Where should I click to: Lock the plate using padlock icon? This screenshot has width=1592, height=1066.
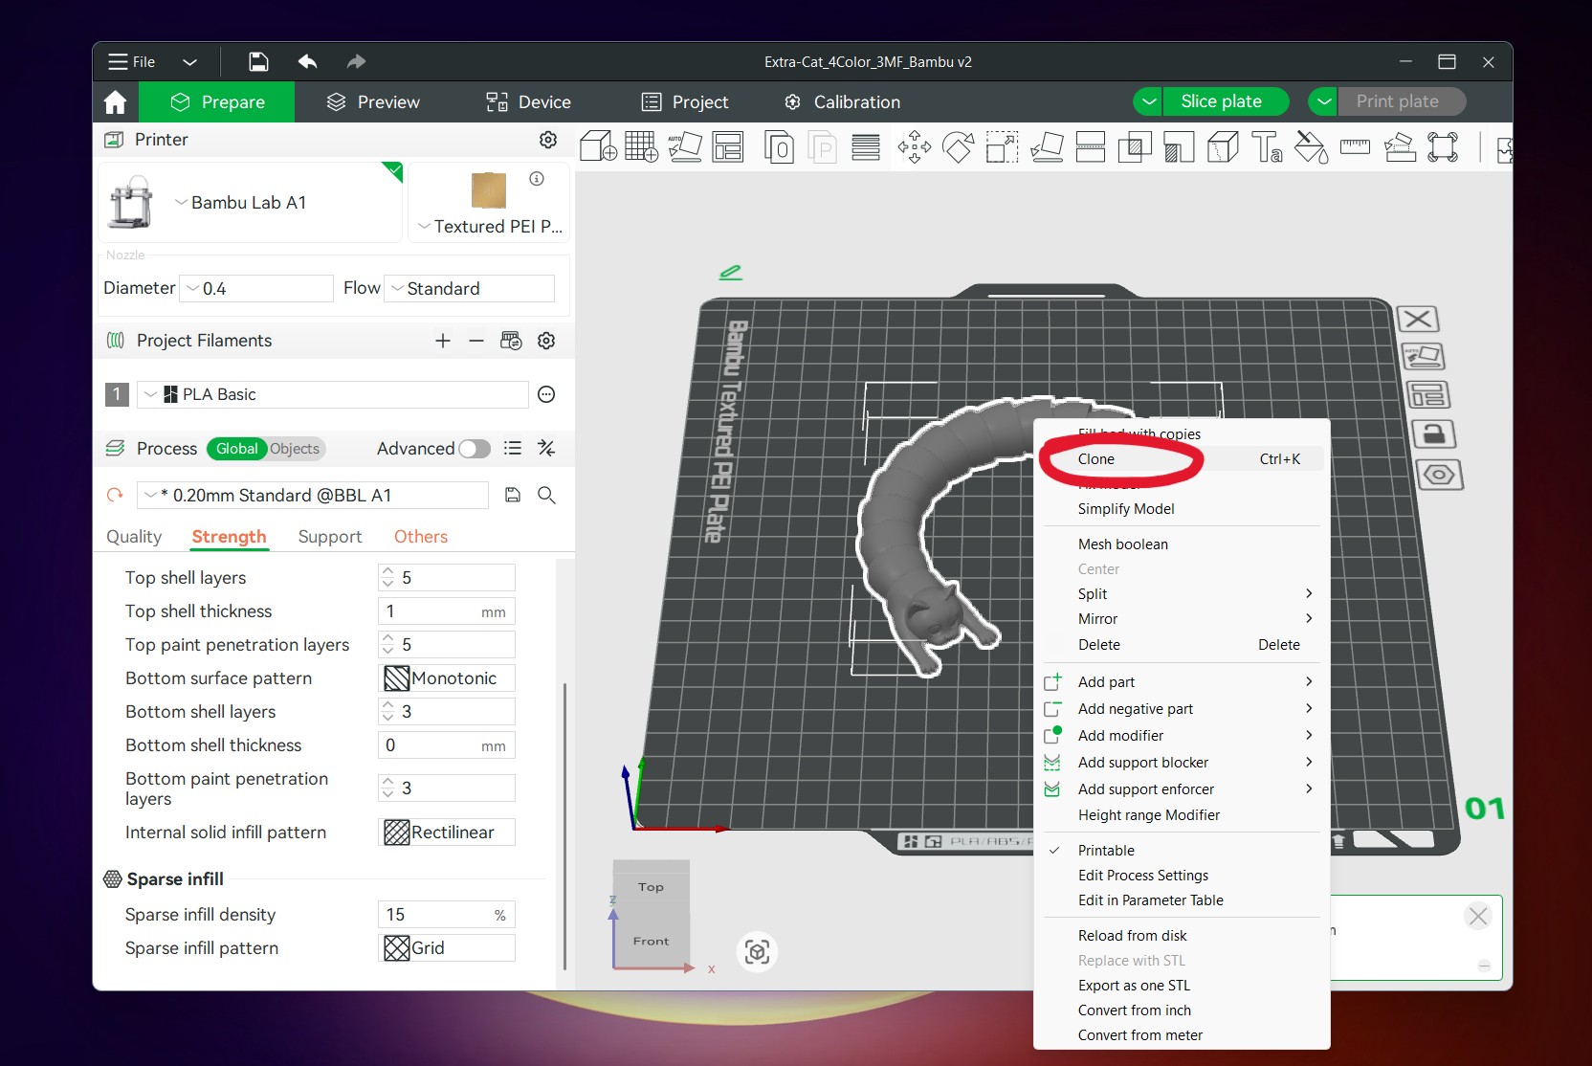pos(1432,433)
